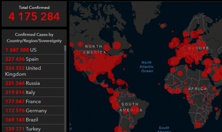Click the Confirmed Cases by Country/Region/Sovereignty heading
Viewport: 222px width, 132px height.
point(34,38)
